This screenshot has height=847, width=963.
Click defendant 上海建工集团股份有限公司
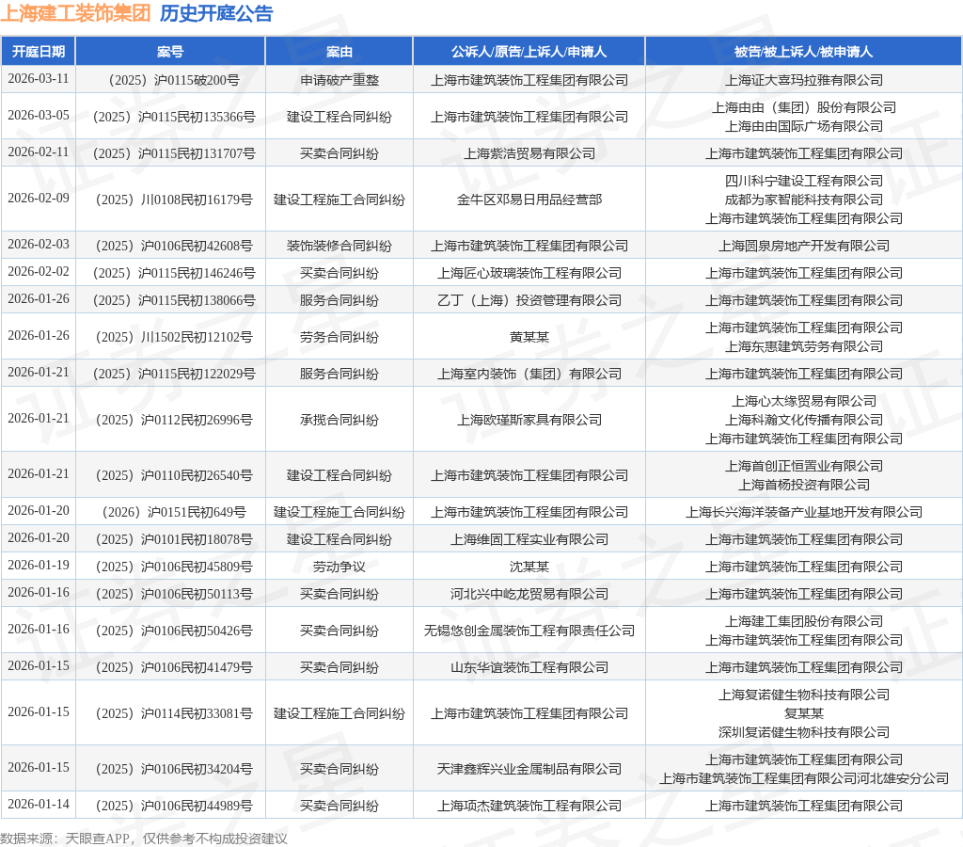coord(804,621)
